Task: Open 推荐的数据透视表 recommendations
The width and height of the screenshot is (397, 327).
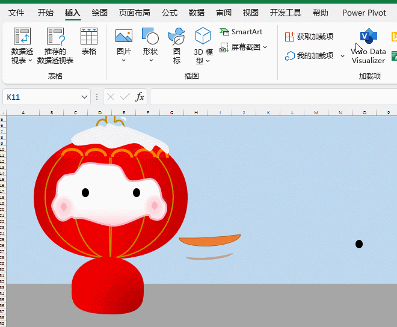Action: (x=55, y=46)
